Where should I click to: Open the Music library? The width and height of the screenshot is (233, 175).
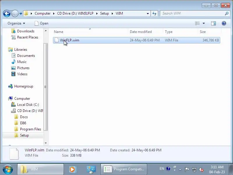(19, 62)
